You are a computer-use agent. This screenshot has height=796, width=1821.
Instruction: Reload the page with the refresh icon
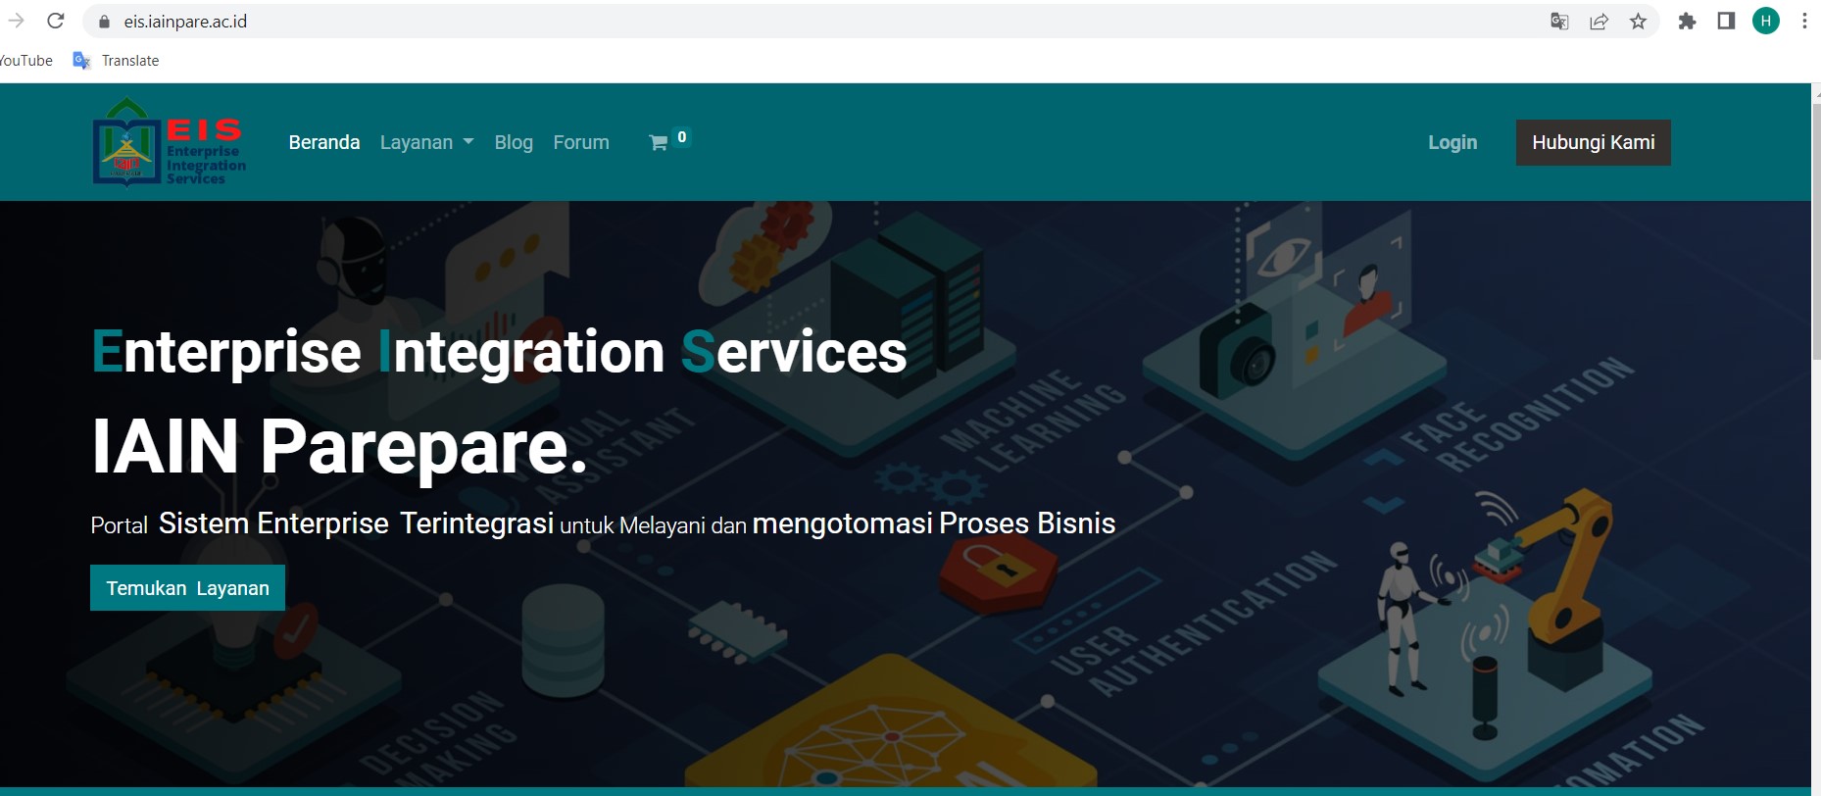(x=56, y=21)
